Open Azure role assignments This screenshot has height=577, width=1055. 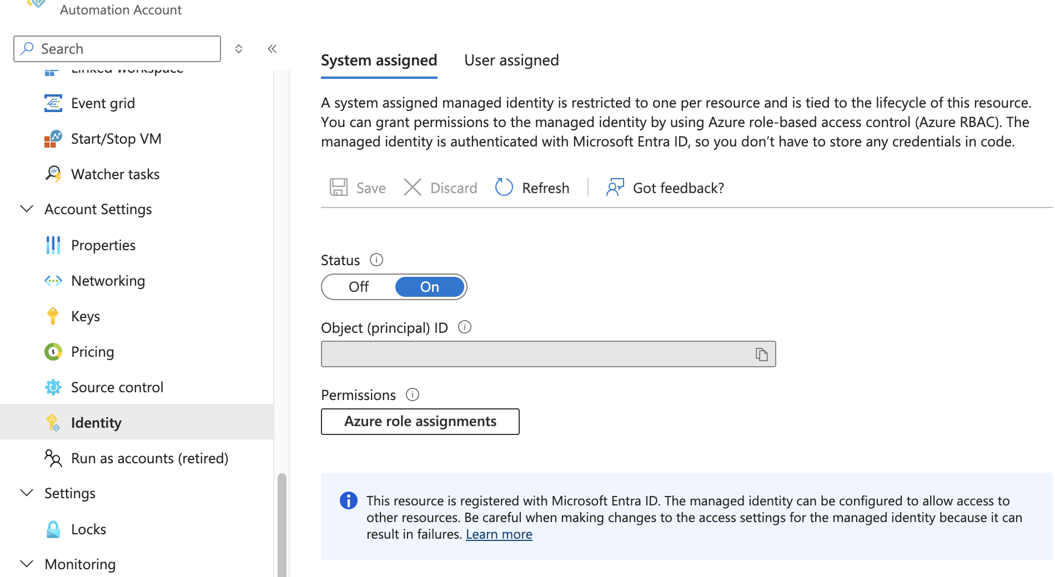point(420,422)
